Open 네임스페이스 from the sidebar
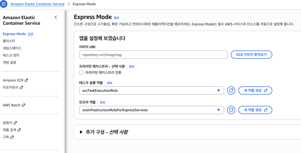The width and height of the screenshot is (301, 153). 12,48
